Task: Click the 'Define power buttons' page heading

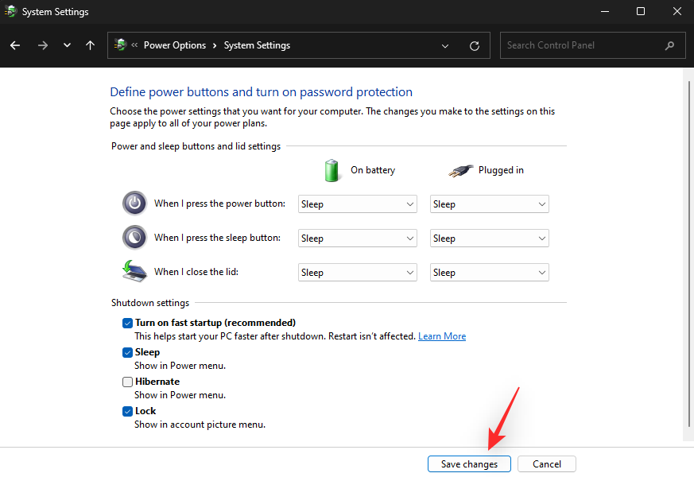Action: click(261, 92)
